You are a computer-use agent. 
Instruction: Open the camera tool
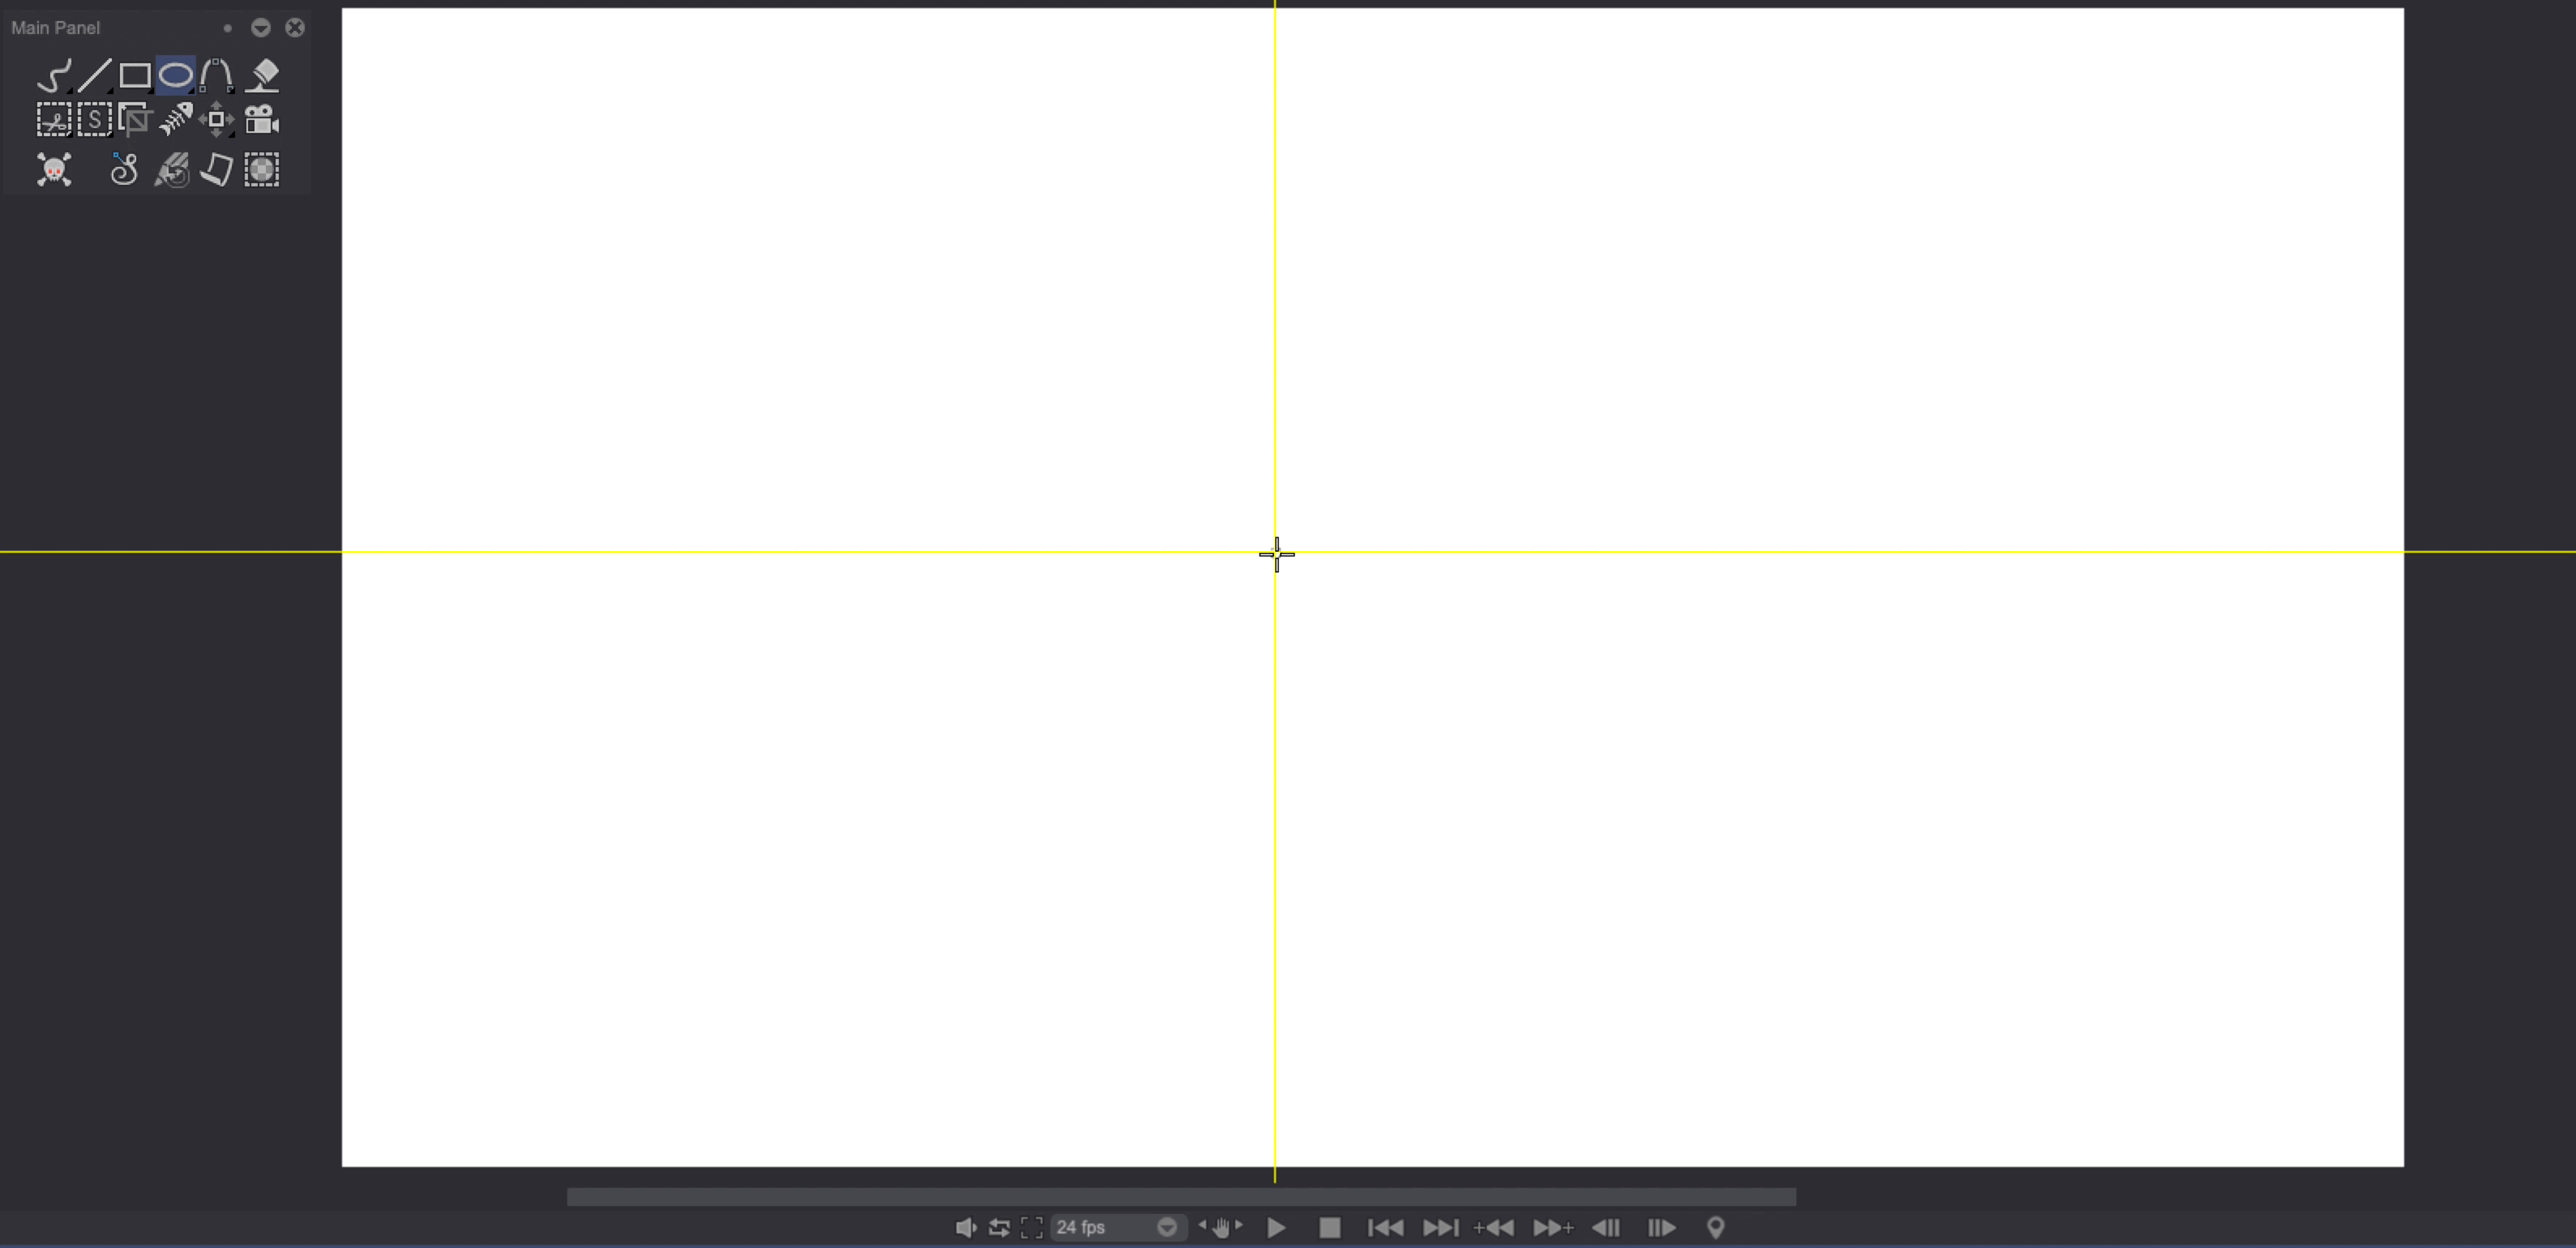[261, 119]
